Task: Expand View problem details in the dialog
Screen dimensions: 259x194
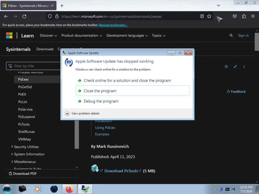Action: [x=82, y=113]
